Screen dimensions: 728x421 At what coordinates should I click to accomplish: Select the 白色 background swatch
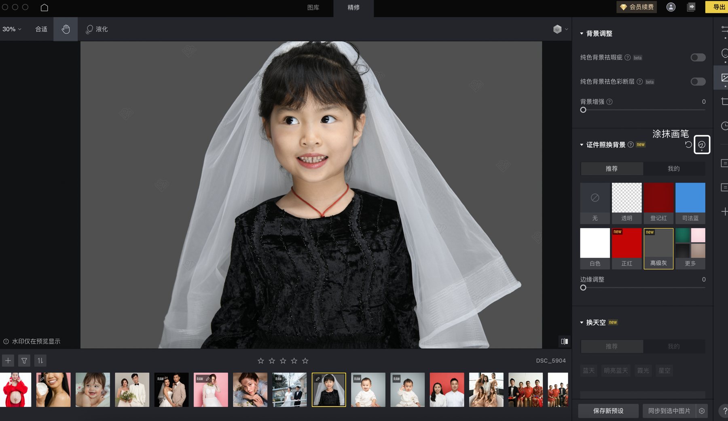pos(595,248)
